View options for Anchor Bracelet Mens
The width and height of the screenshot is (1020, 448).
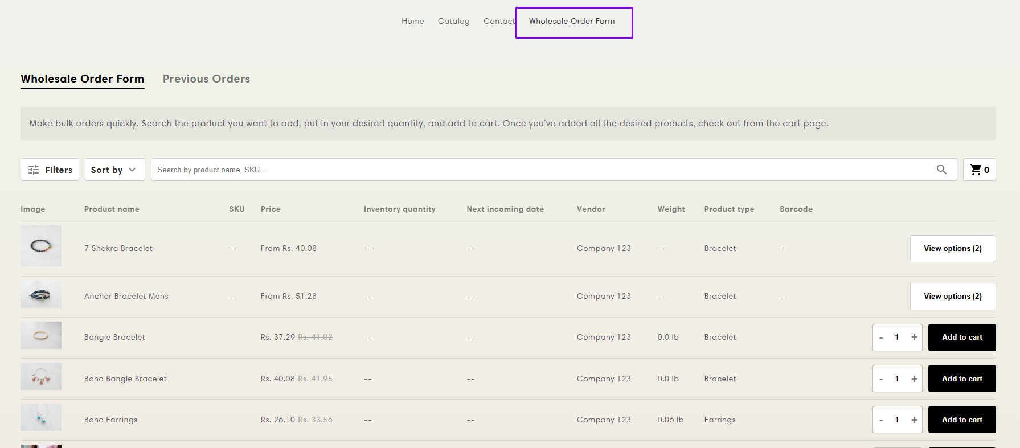(953, 297)
